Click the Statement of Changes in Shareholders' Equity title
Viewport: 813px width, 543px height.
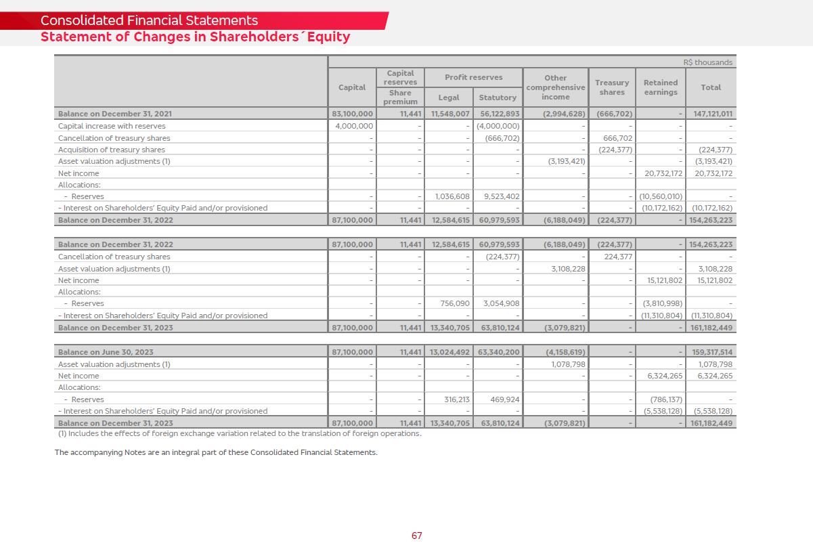[195, 37]
